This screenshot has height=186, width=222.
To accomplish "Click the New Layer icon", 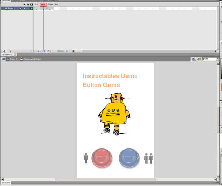I will point(3,51).
